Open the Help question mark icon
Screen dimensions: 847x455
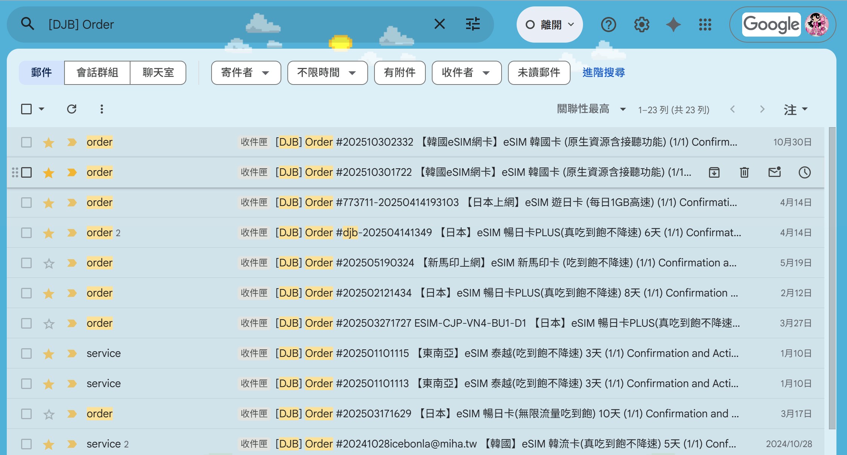[x=608, y=25]
